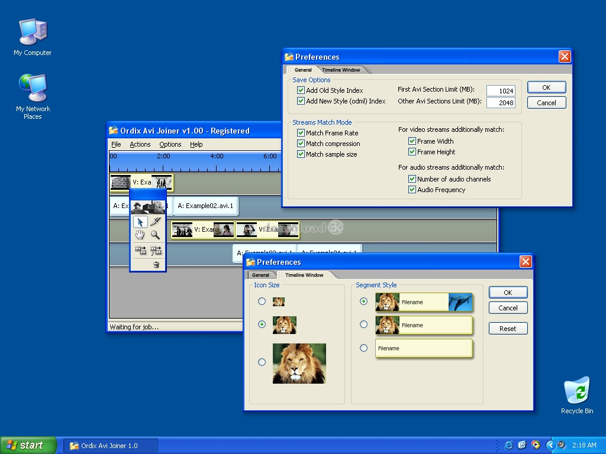Click the trash delete icon in toolbox

156,265
